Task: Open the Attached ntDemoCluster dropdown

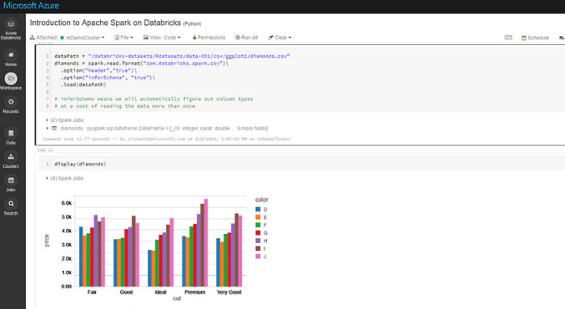Action: point(67,37)
